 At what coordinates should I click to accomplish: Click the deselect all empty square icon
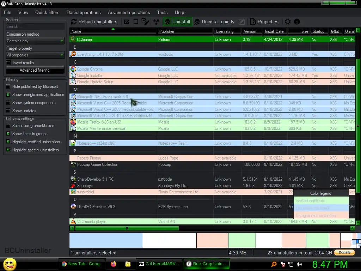[x=136, y=22]
